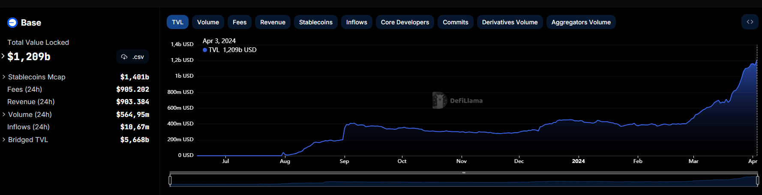Toggle the TVL chart metric
Viewport: 762px width, 195px height.
pyautogui.click(x=177, y=22)
